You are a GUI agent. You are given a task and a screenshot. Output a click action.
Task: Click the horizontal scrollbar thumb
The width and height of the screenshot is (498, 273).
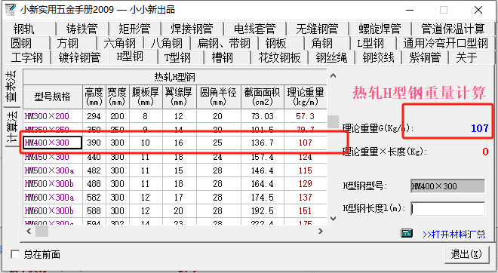pos(41,231)
